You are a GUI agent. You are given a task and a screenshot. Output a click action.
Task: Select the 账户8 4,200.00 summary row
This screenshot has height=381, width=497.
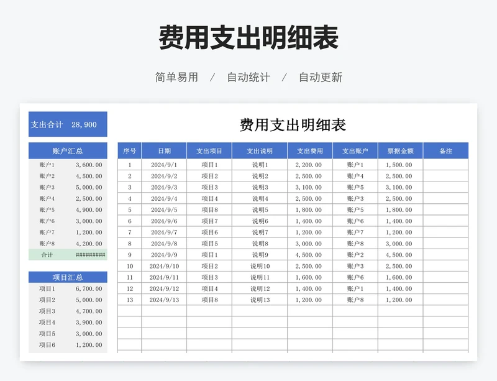[x=68, y=244]
